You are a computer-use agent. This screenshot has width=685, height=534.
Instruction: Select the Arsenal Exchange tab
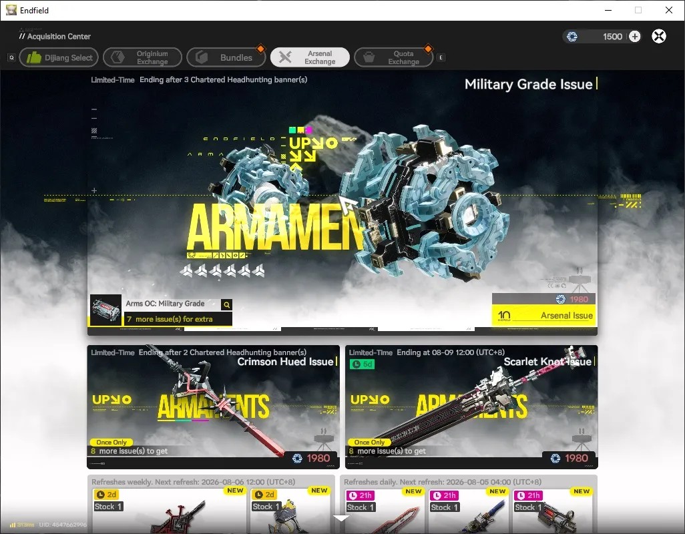click(310, 57)
